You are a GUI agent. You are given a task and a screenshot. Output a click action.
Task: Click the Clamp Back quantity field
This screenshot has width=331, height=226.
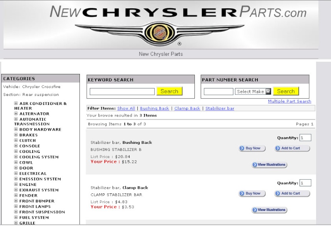(x=305, y=183)
